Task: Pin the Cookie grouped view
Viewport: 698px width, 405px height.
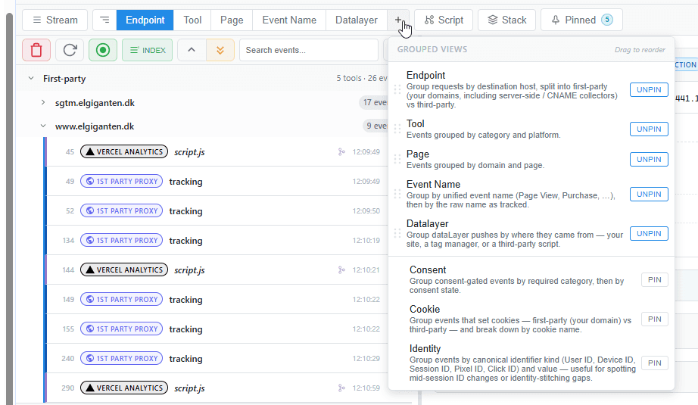Action: point(654,319)
